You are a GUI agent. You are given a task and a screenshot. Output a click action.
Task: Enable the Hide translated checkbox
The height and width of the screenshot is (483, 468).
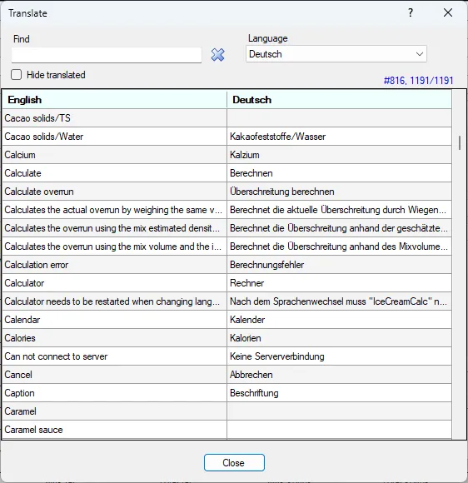tap(17, 75)
